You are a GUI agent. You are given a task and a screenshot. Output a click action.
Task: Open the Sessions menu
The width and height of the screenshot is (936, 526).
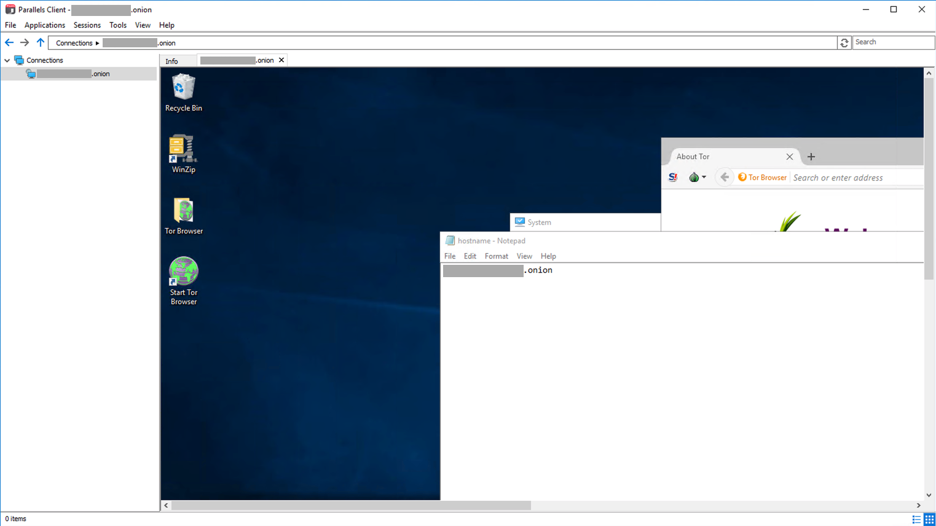[87, 25]
